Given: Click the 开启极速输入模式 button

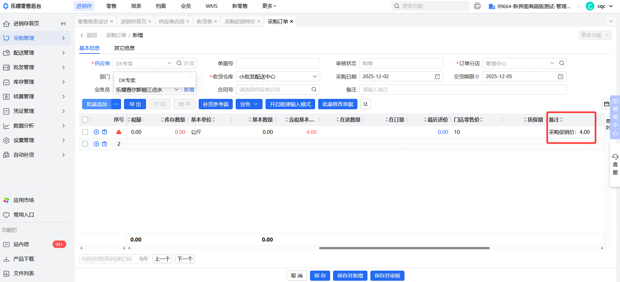Looking at the screenshot, I should click(290, 104).
